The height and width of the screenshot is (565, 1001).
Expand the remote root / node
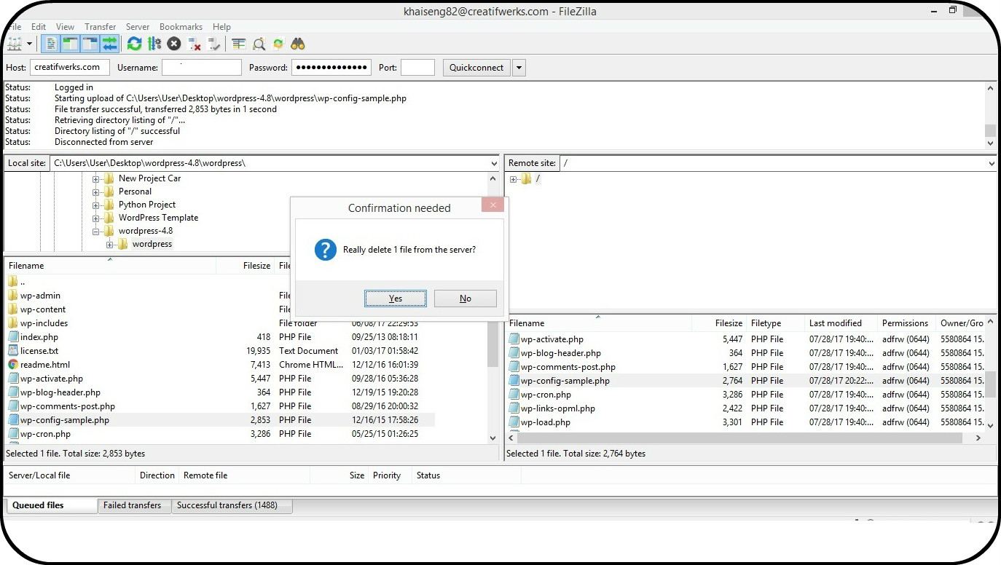[x=514, y=179]
